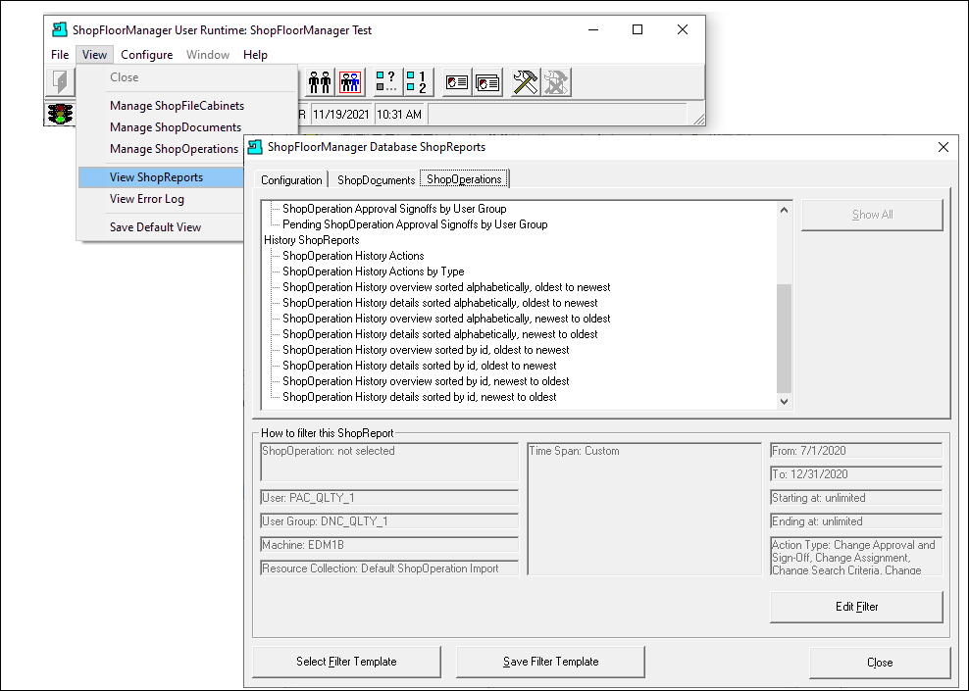Click the exit door toolbar icon

click(x=60, y=81)
